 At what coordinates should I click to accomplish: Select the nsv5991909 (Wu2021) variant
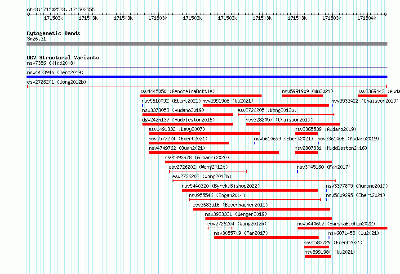coord(307,91)
